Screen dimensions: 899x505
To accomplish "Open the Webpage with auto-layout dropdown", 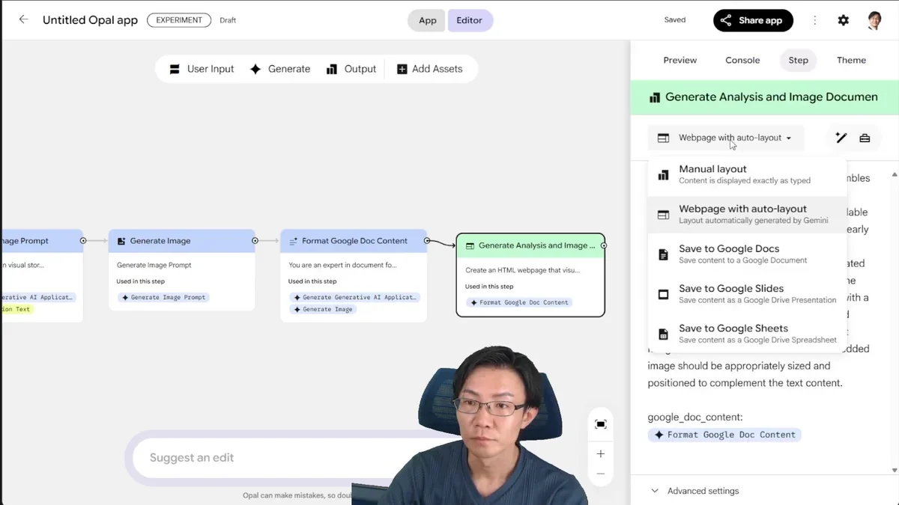I will pos(725,138).
